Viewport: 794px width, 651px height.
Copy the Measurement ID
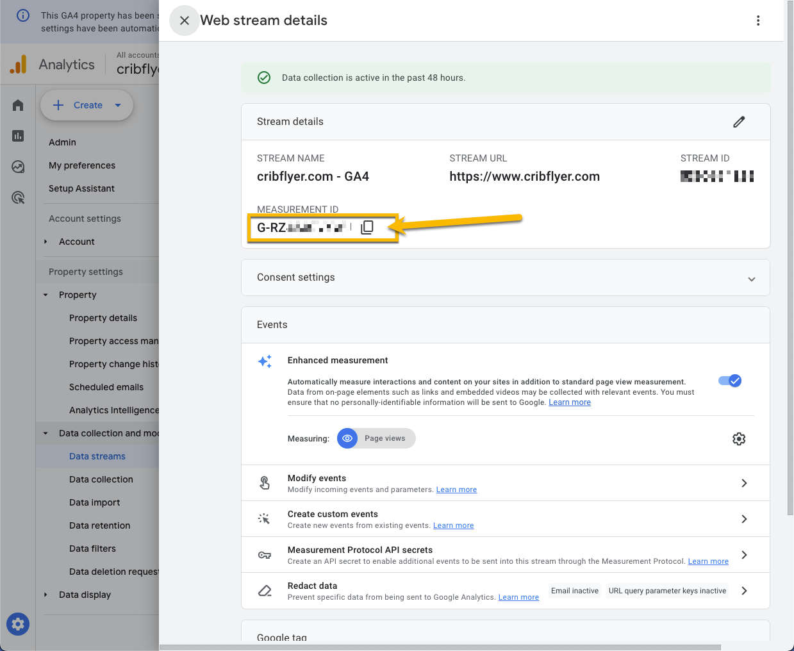[x=367, y=227]
